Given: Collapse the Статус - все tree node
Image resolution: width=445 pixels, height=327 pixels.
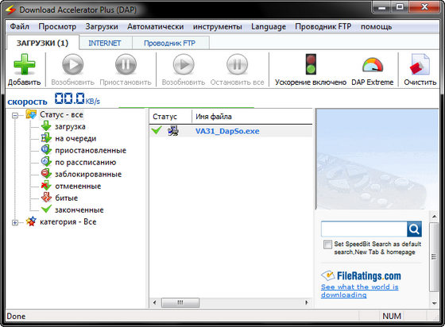Looking at the screenshot, I should 15,115.
